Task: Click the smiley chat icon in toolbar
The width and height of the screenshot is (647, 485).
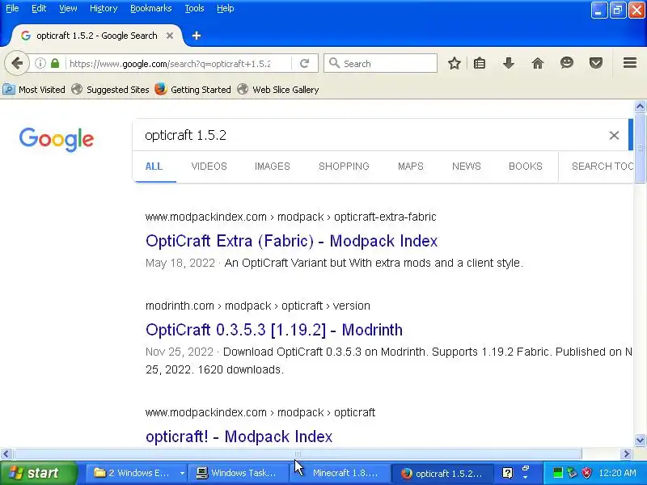Action: click(567, 63)
